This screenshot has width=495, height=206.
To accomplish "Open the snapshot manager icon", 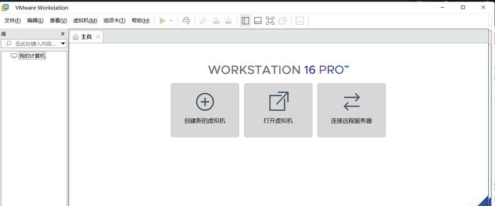I will point(228,21).
